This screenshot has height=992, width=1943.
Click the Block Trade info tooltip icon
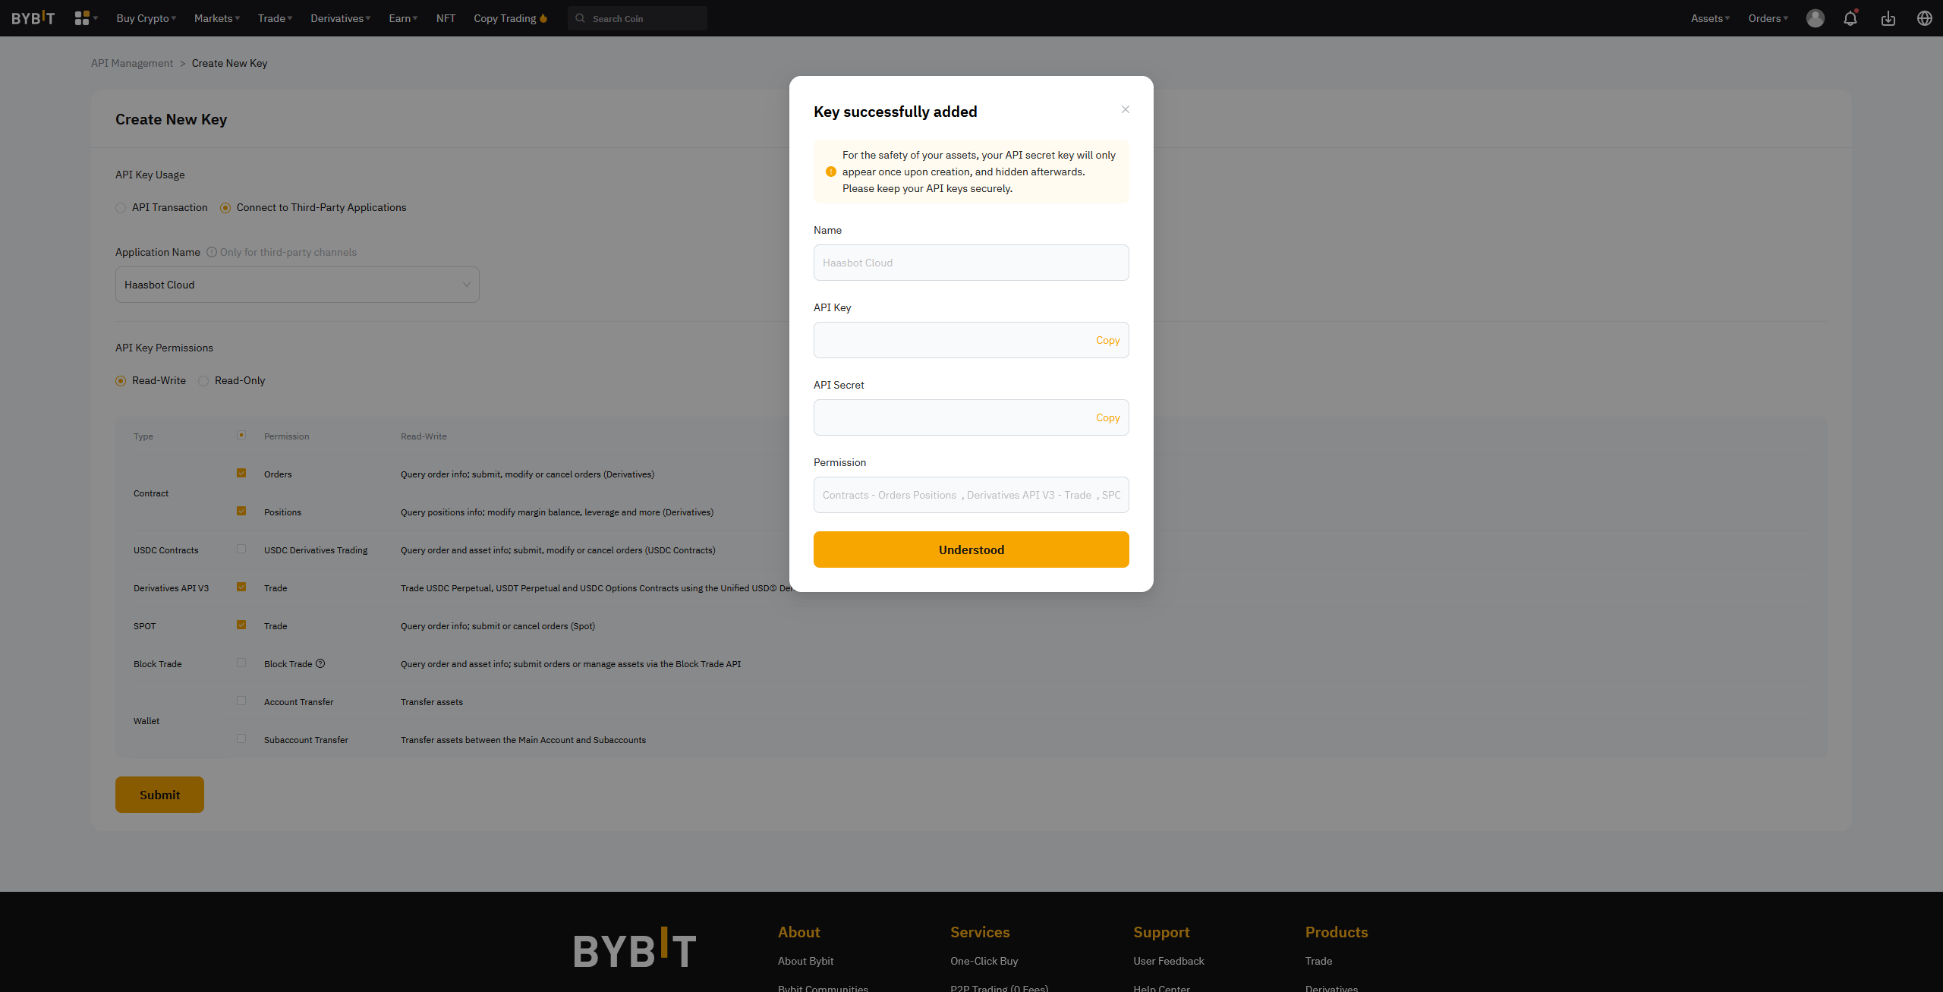[x=320, y=663]
